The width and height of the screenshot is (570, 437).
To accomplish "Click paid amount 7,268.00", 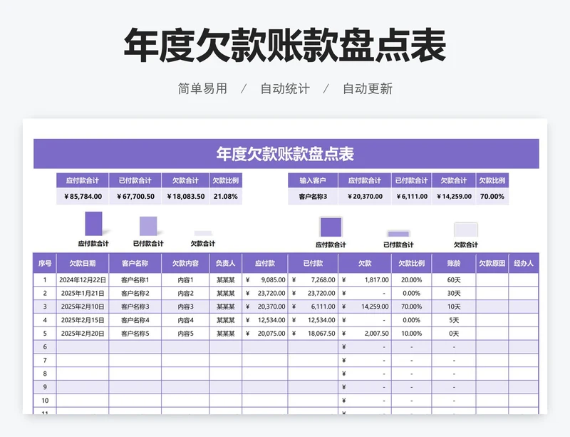I will (313, 280).
